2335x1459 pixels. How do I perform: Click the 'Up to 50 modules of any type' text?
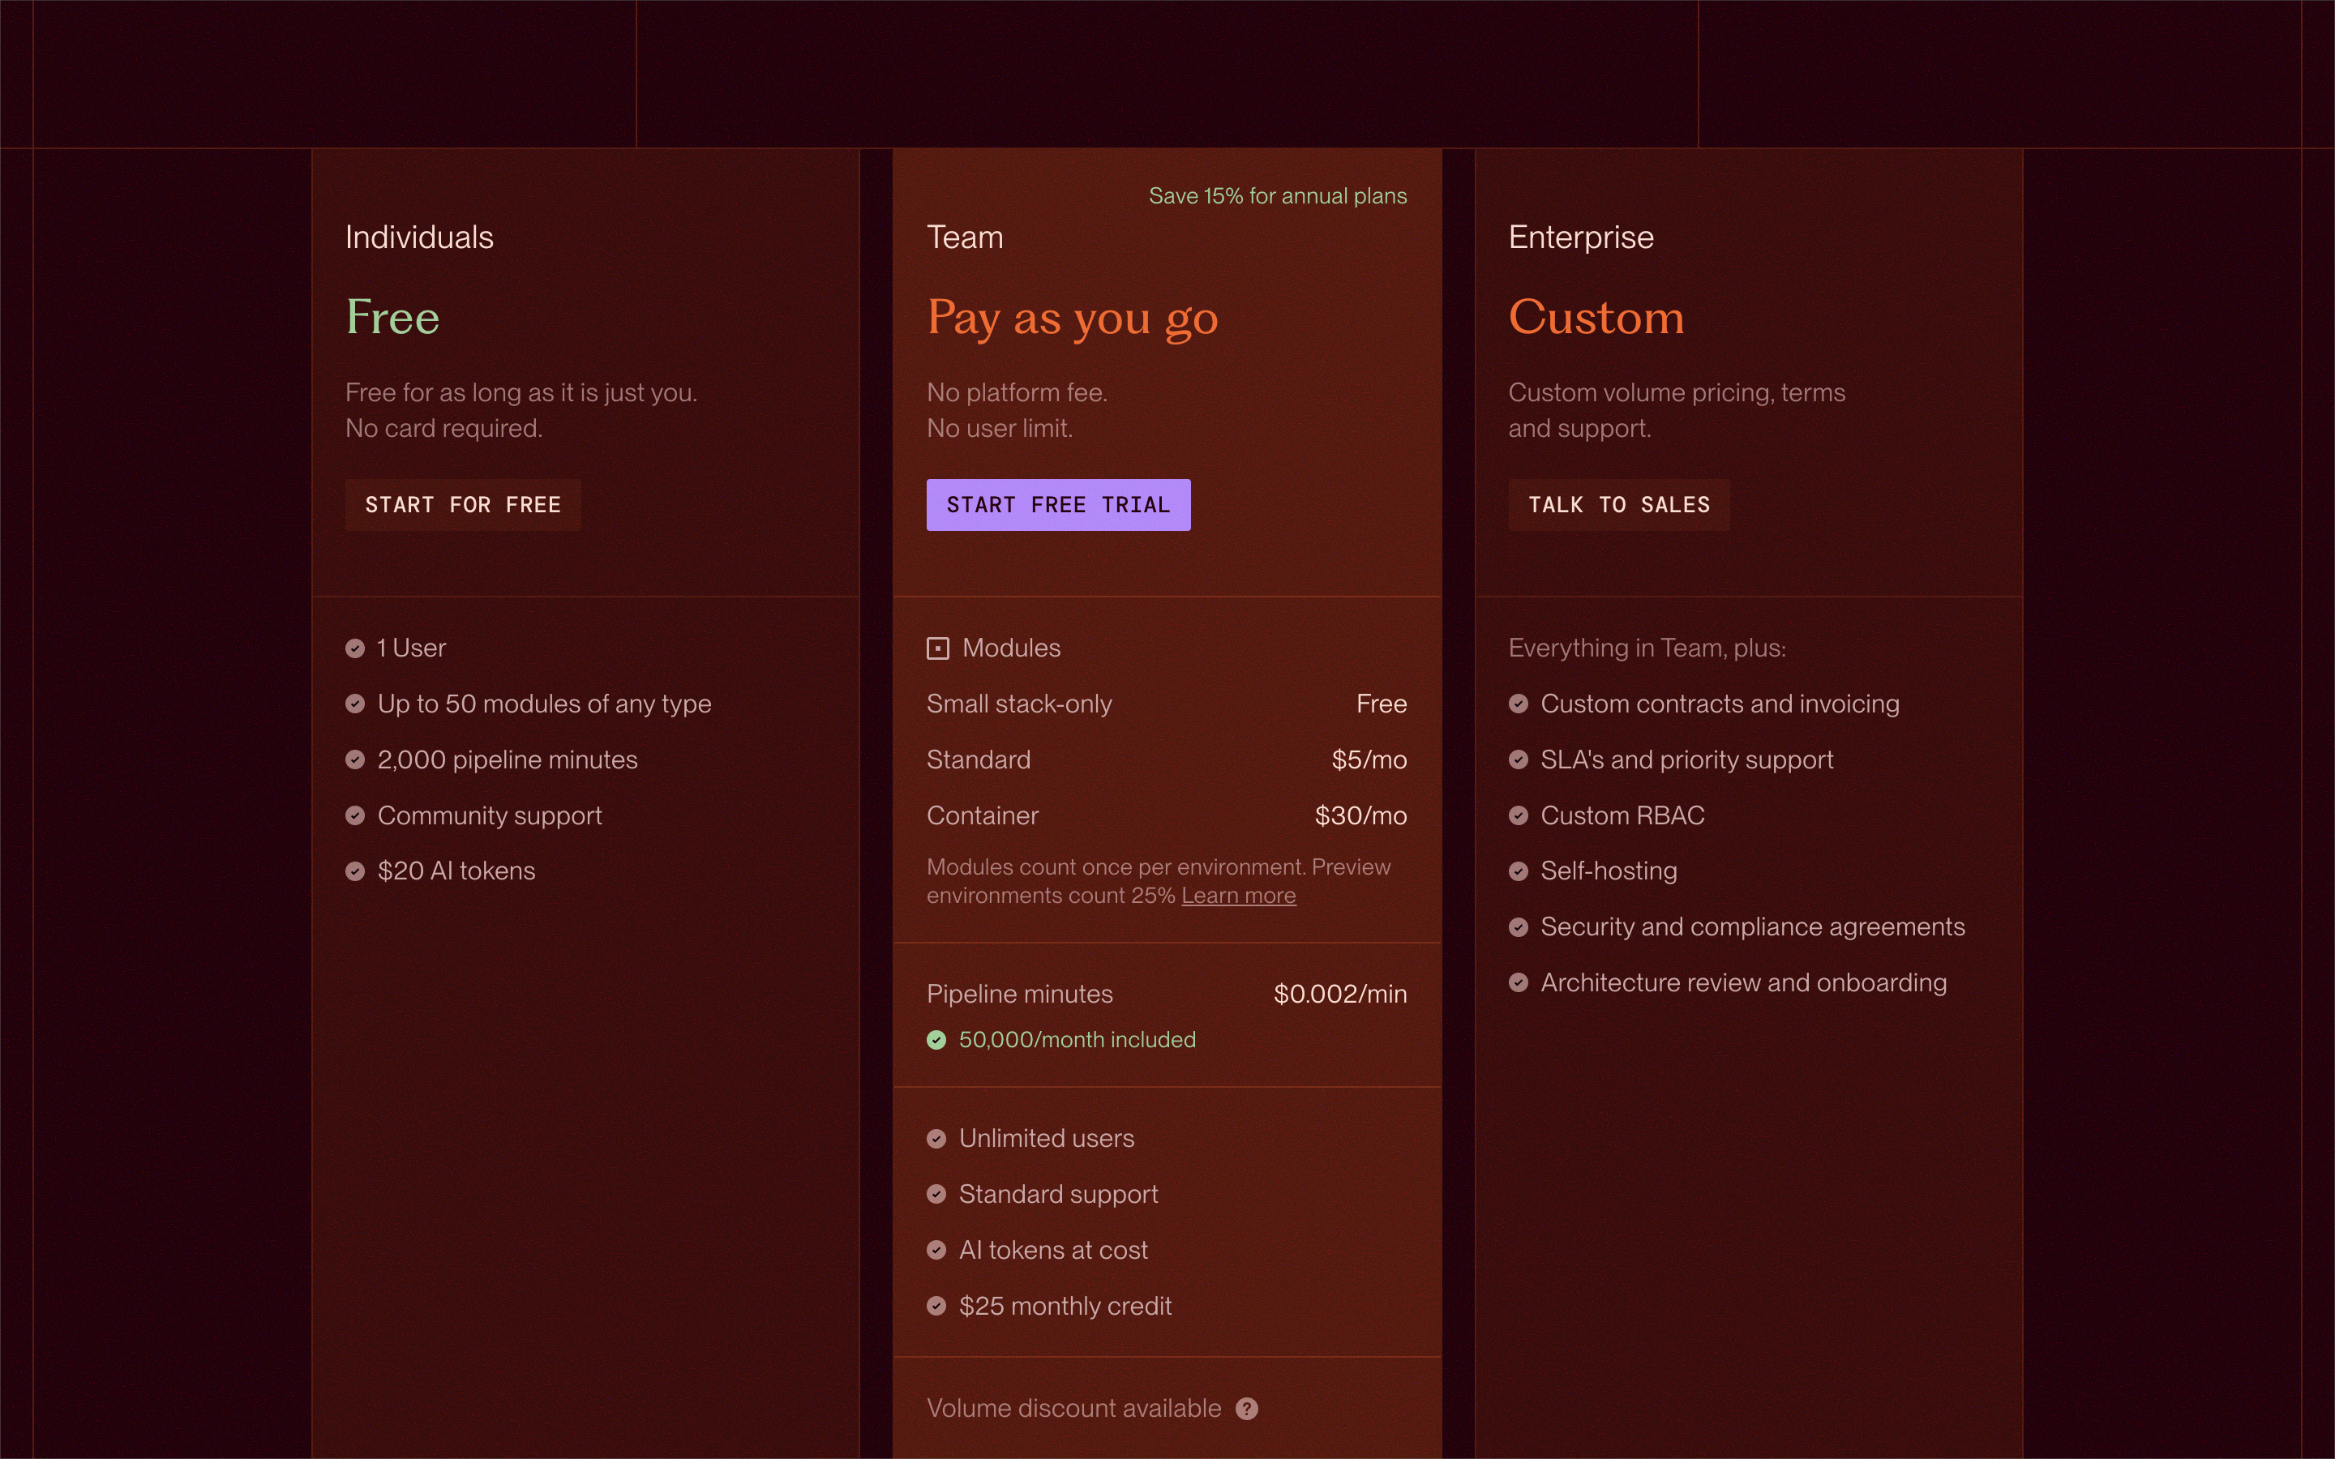[x=544, y=704]
